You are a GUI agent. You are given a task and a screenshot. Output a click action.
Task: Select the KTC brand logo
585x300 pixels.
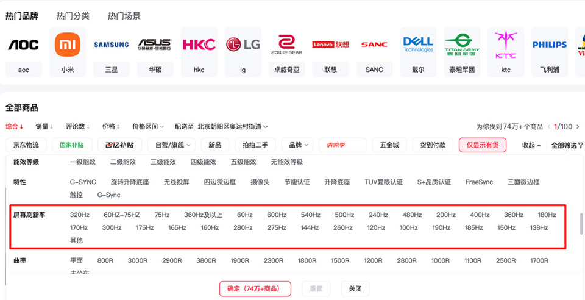(x=506, y=45)
